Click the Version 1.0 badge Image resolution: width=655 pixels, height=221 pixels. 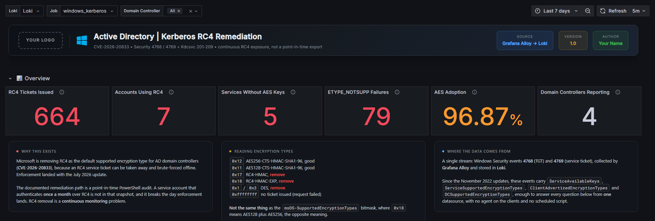(x=573, y=40)
